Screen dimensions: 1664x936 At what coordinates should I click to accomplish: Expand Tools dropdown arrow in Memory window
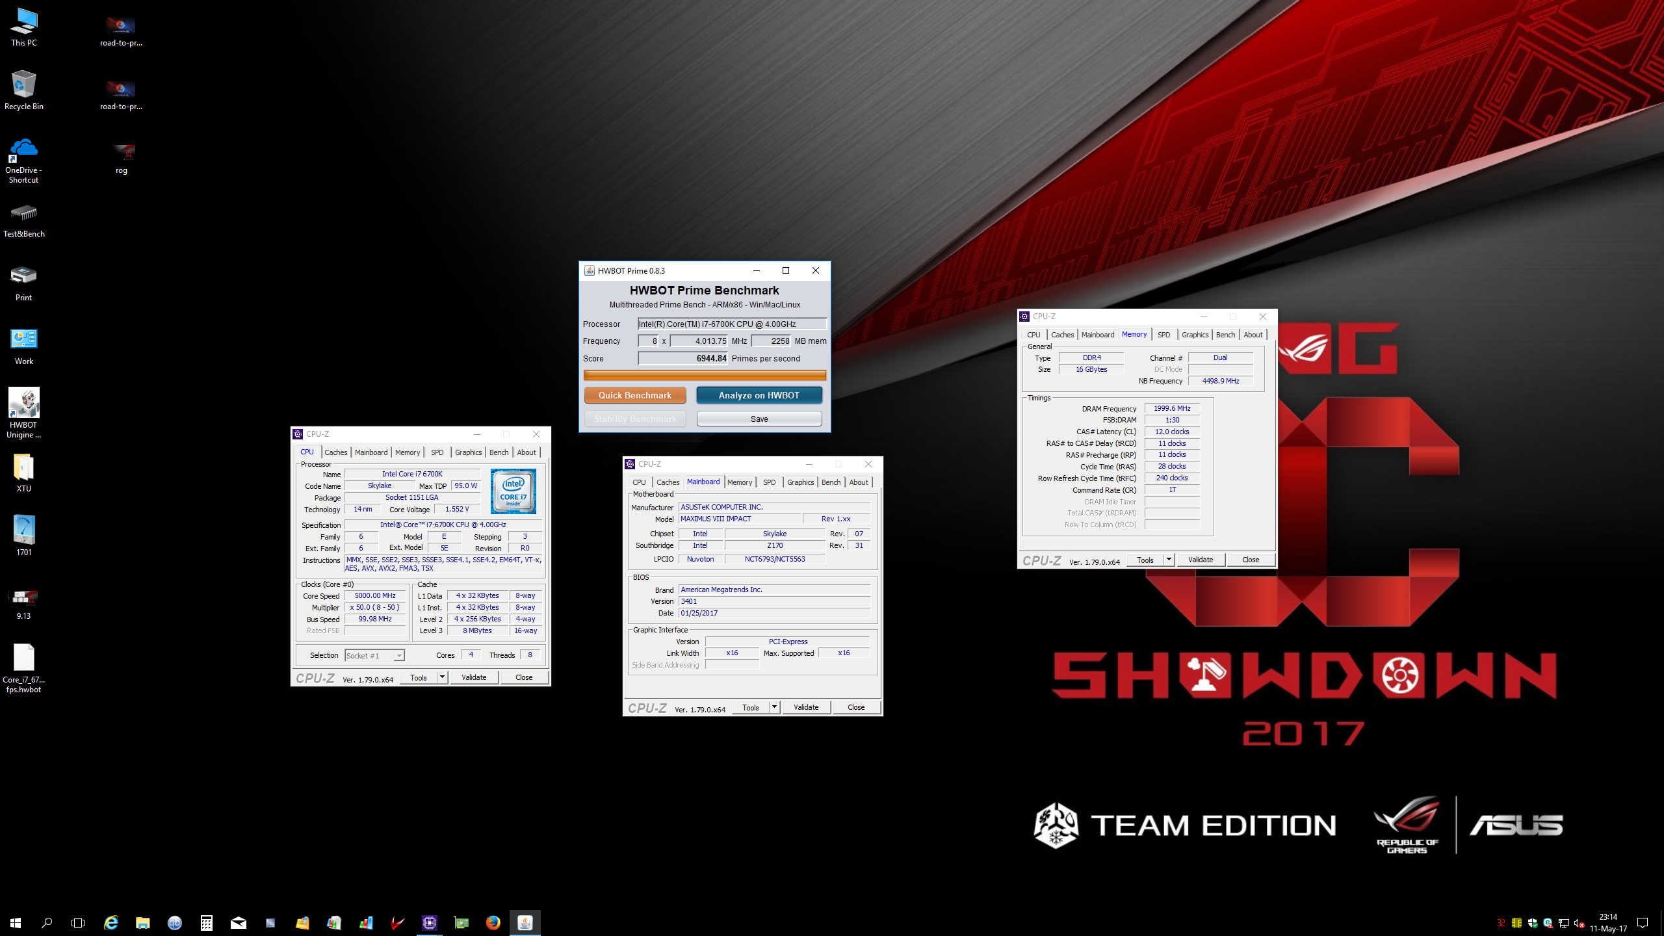1169,560
